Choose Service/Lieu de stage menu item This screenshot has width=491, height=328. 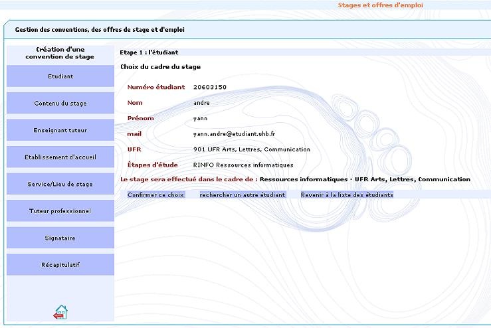point(60,184)
